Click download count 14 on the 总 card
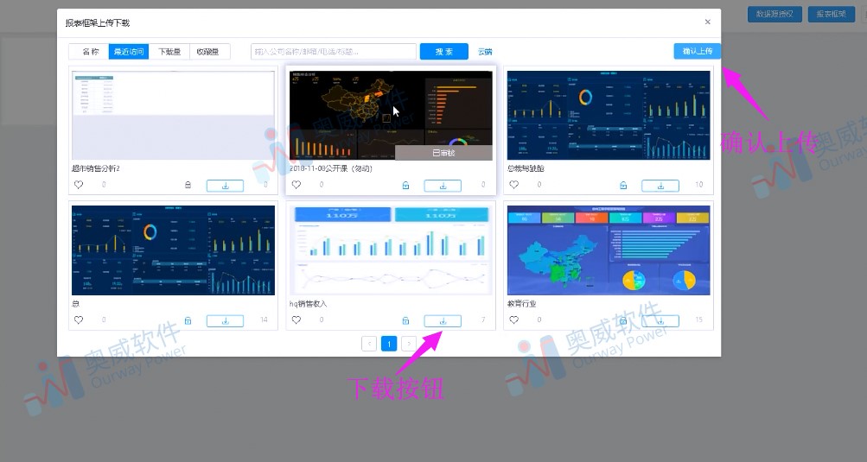 point(264,320)
